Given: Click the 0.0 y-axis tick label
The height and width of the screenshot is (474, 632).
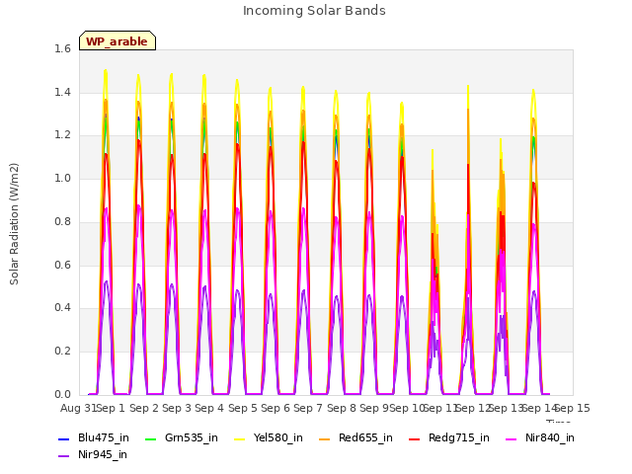Looking at the screenshot, I should pos(62,394).
